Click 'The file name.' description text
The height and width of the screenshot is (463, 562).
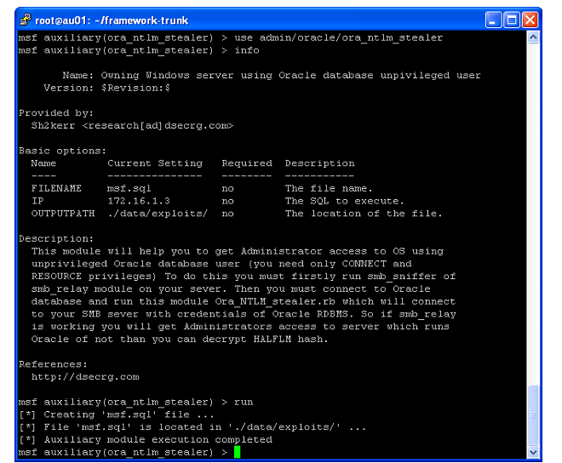(329, 188)
